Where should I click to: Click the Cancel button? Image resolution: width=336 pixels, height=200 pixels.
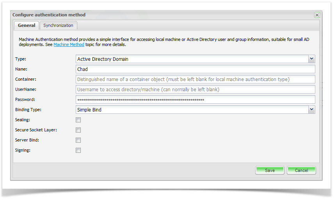pyautogui.click(x=301, y=170)
